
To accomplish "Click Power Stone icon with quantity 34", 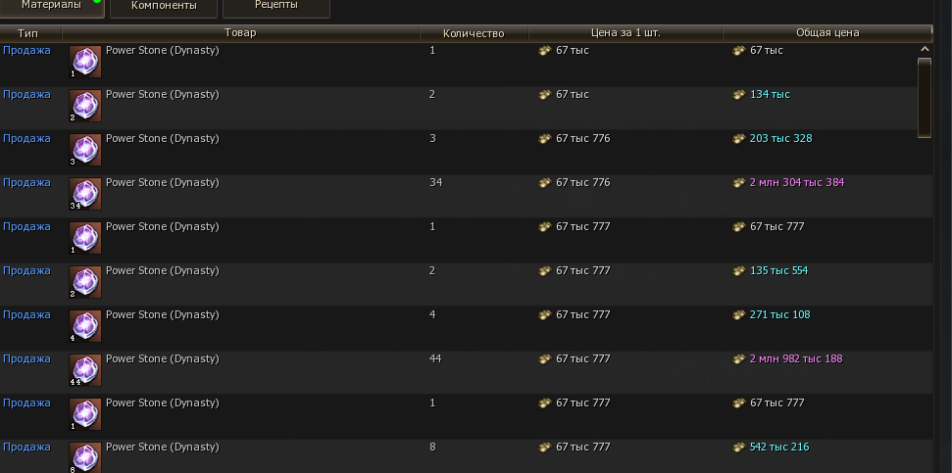I will tap(85, 194).
